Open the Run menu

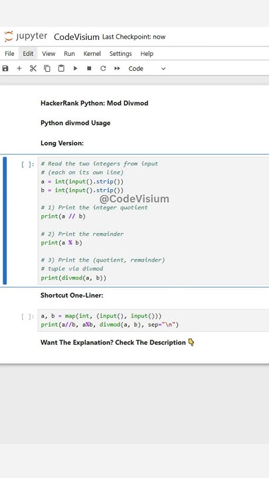tap(69, 54)
